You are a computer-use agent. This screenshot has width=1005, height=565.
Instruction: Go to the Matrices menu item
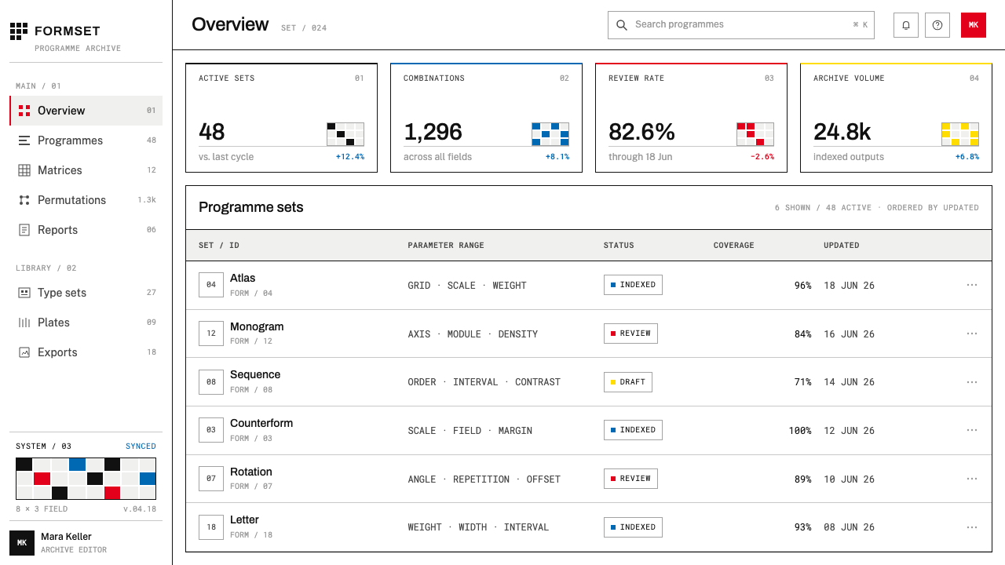coord(86,170)
